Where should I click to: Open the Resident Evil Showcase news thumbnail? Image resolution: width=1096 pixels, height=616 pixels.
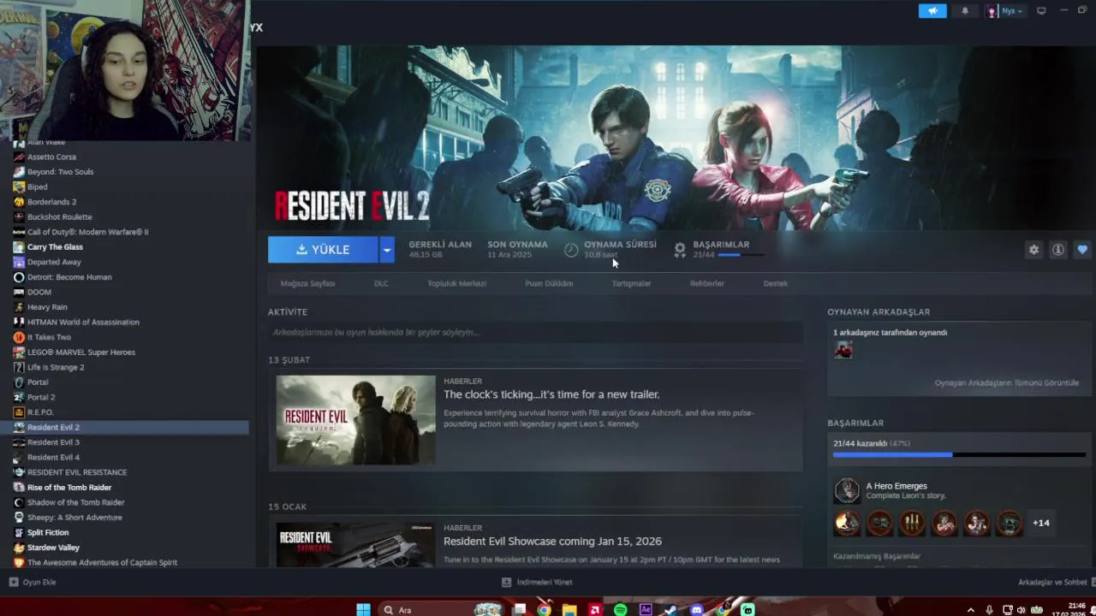pyautogui.click(x=355, y=545)
